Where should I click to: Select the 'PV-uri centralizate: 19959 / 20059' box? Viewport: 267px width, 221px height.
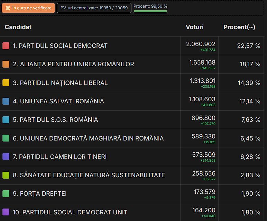(94, 8)
